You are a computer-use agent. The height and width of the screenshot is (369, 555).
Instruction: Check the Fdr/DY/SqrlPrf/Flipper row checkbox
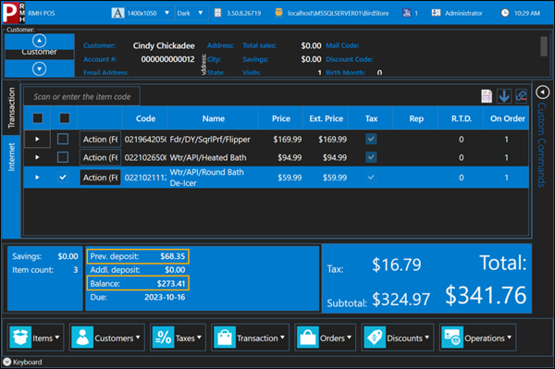pyautogui.click(x=63, y=139)
